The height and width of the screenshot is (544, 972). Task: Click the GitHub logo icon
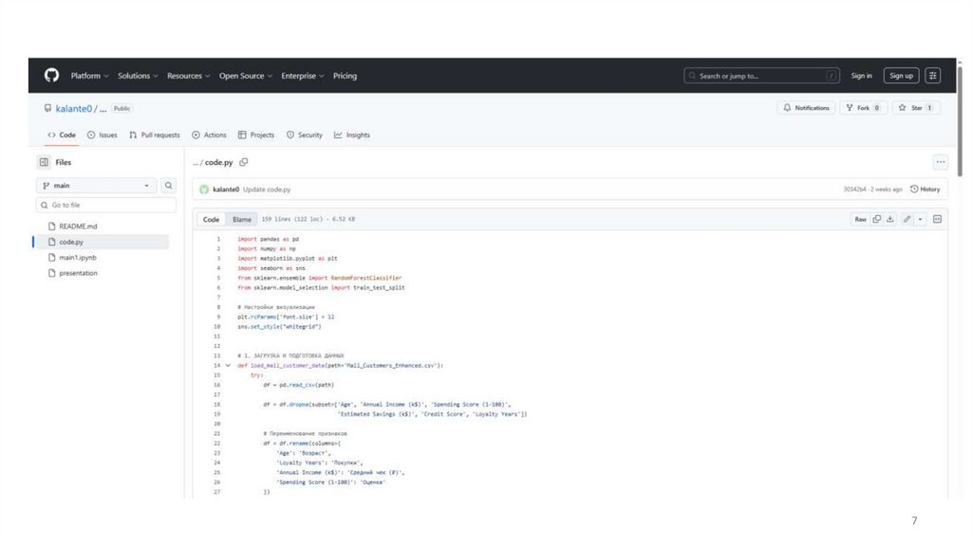pyautogui.click(x=51, y=76)
